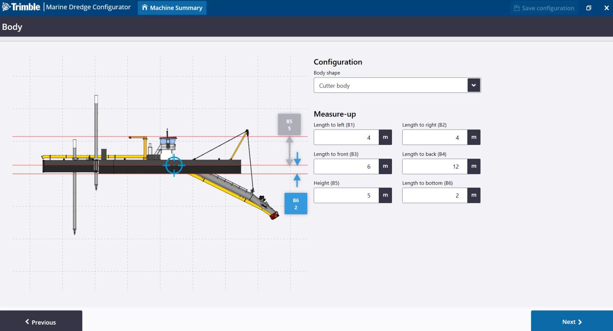The height and width of the screenshot is (331, 613).
Task: Click the restore window icon in the title bar
Action: point(588,8)
